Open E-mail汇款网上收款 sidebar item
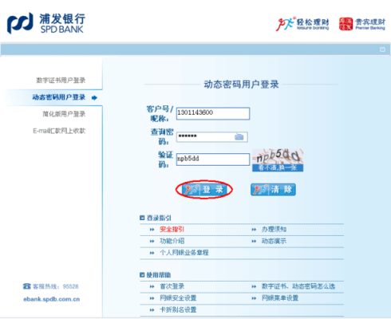Image resolution: width=391 pixels, height=319 pixels. (x=59, y=131)
